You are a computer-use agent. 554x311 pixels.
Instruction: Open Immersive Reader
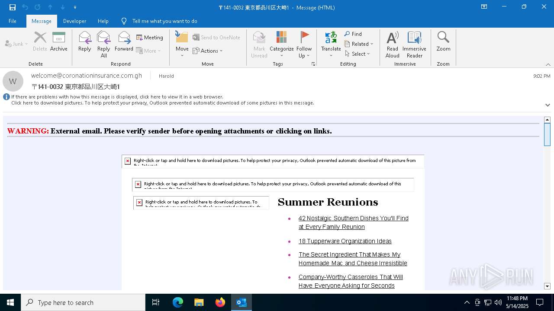tap(415, 44)
